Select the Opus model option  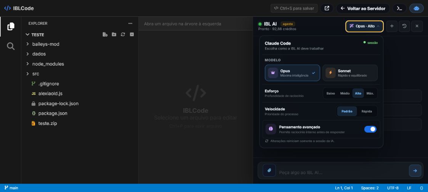pos(292,73)
